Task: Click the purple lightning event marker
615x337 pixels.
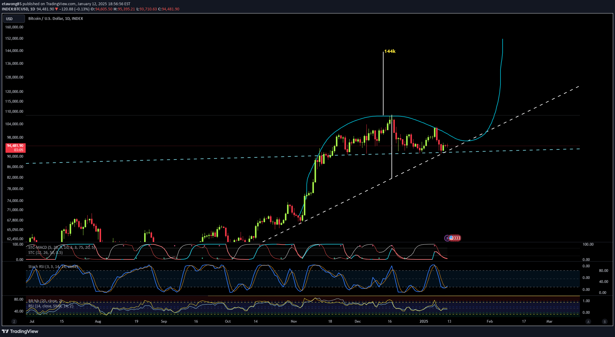Action: pos(447,238)
